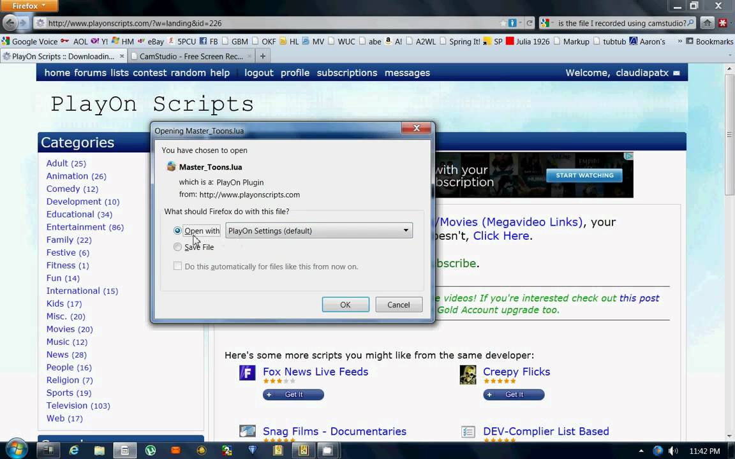Click the Creepy Flicks skull icon
The image size is (735, 459).
coord(468,375)
